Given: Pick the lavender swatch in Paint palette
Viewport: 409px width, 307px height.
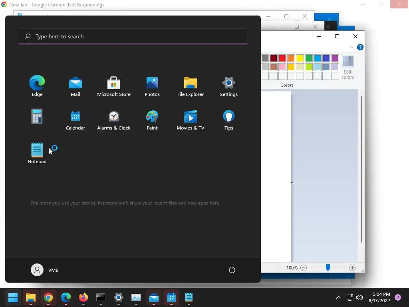Looking at the screenshot, I should pos(335,67).
